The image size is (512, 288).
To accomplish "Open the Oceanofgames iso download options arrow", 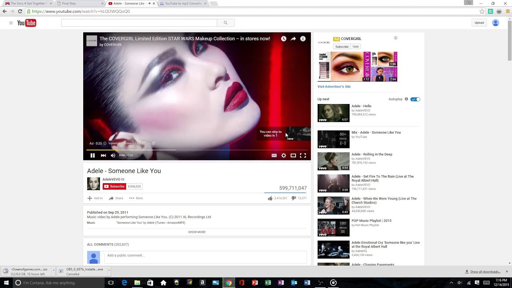I will click(x=53, y=271).
